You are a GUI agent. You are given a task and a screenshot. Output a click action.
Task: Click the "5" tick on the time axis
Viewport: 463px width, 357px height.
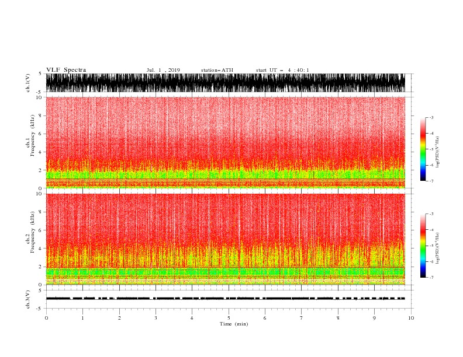[x=229, y=318]
